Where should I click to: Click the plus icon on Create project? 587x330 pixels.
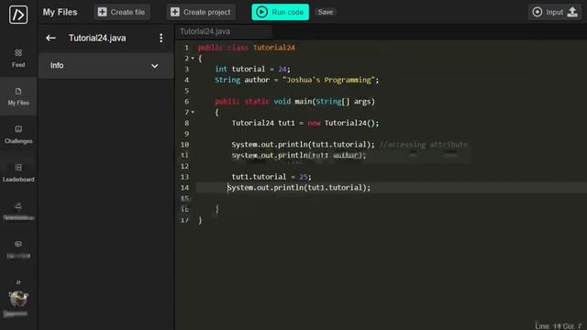[x=175, y=12]
